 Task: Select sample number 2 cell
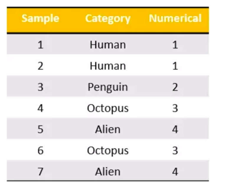pos(40,66)
